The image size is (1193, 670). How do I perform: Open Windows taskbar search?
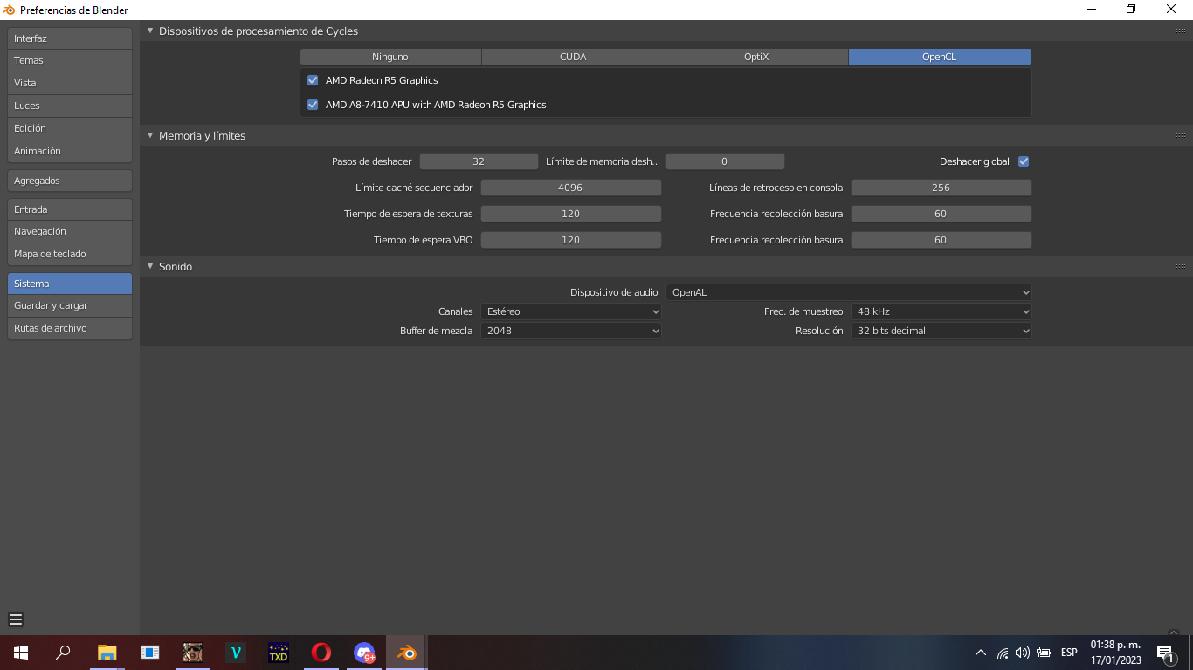coord(63,653)
